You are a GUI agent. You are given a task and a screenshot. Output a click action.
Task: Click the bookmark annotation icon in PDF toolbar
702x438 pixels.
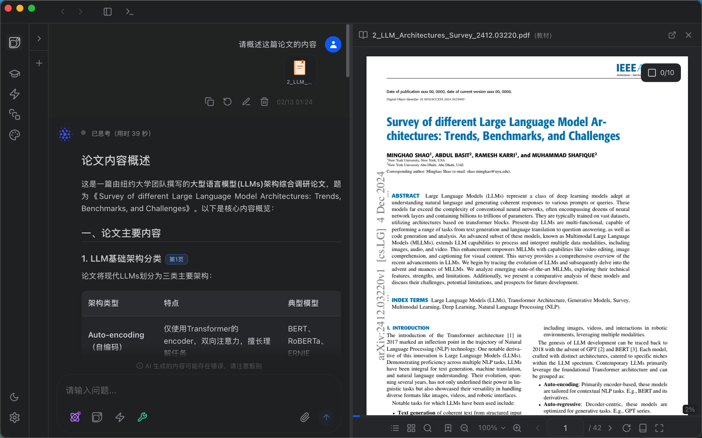coord(448,428)
